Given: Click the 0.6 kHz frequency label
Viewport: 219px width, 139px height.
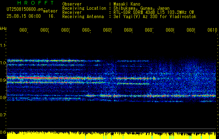Looking at the screenshot, I should (x=3, y=132).
